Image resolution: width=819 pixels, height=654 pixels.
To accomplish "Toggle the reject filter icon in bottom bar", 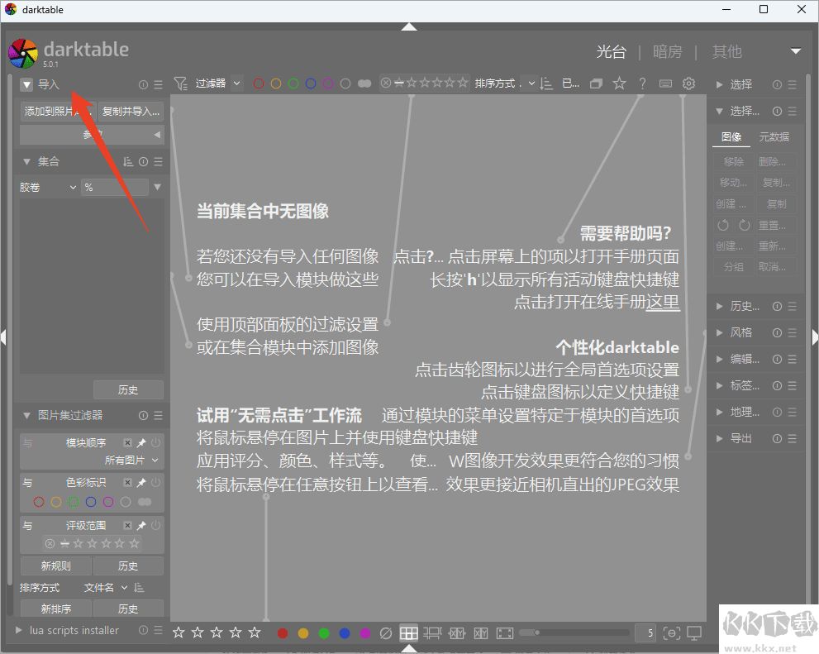I will pyautogui.click(x=385, y=633).
